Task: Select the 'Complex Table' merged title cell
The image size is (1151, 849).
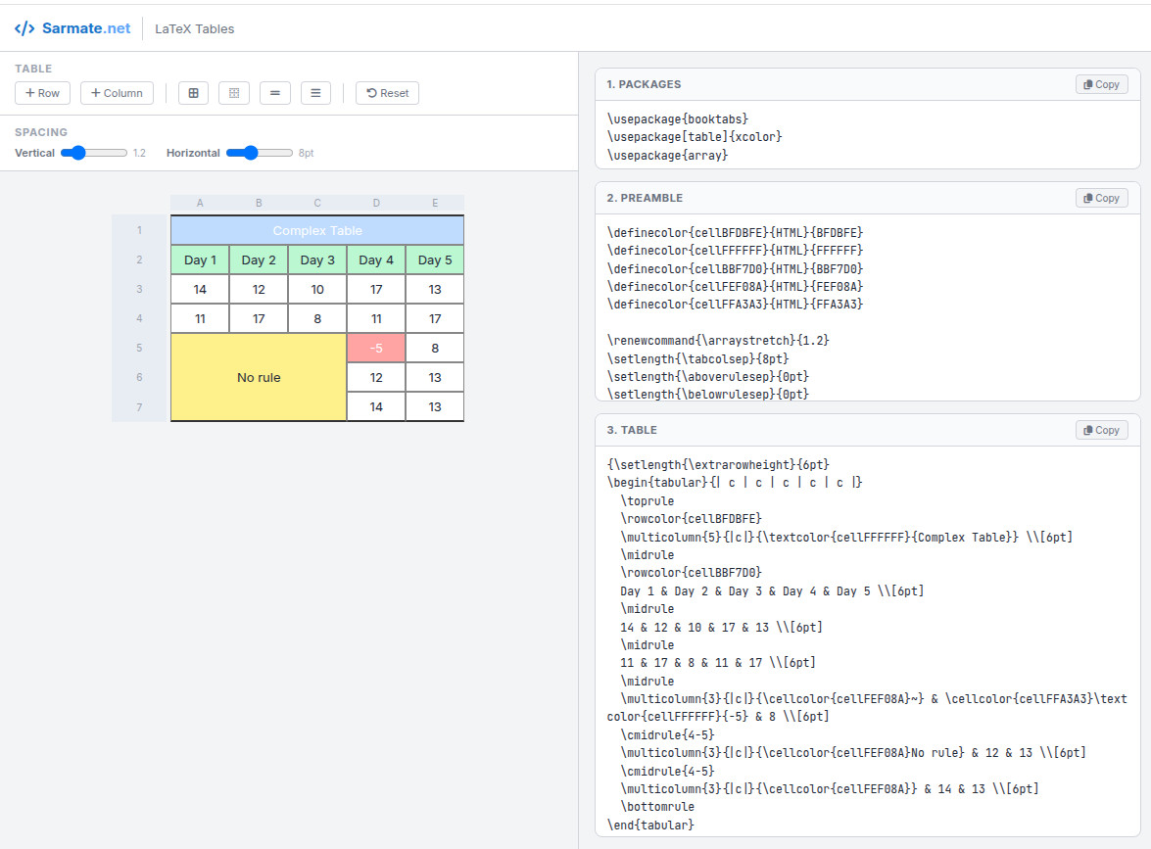Action: point(317,230)
